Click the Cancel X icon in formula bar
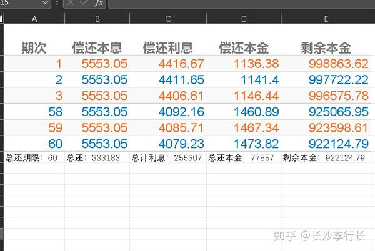The width and height of the screenshot is (375, 251). point(70,2)
